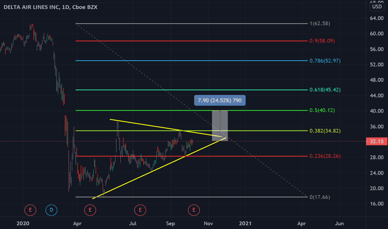Click the 7.90 (24.52%) 790 measurement label
Viewport: 388px width, 229px height.
220,100
